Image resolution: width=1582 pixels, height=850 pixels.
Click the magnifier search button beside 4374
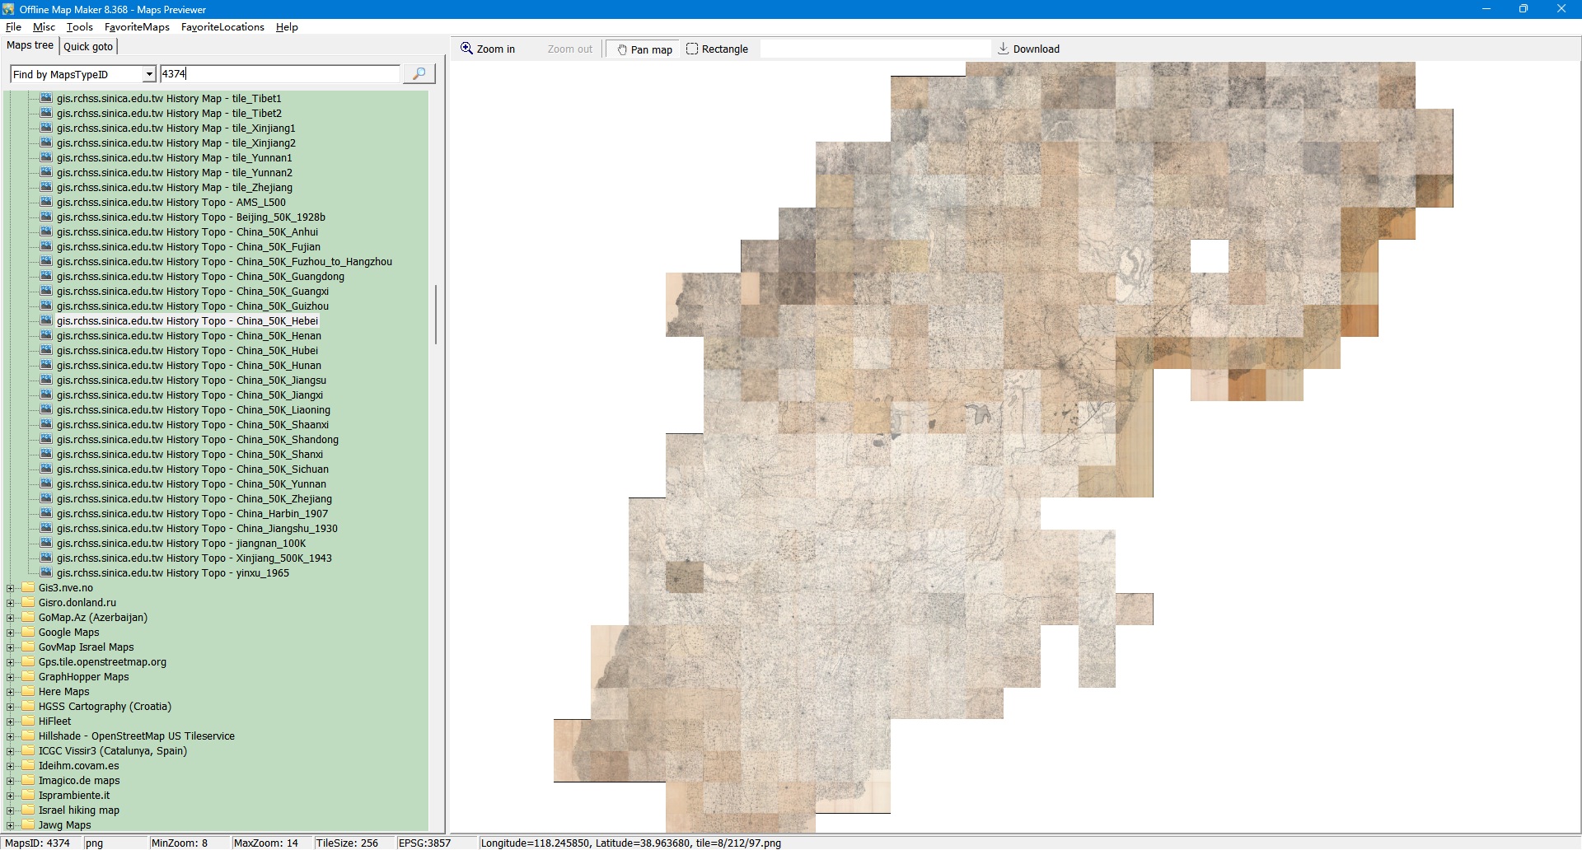(419, 74)
